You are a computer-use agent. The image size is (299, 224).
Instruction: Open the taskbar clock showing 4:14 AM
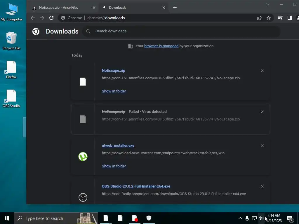point(274,218)
